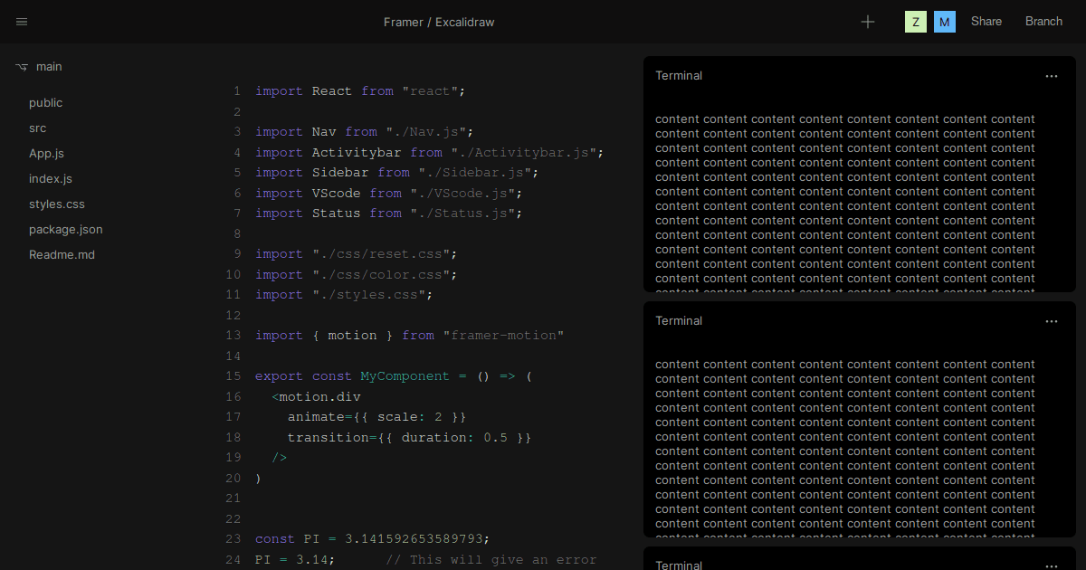This screenshot has width=1086, height=570.
Task: Open the hamburger menu top left
Action: [22, 22]
